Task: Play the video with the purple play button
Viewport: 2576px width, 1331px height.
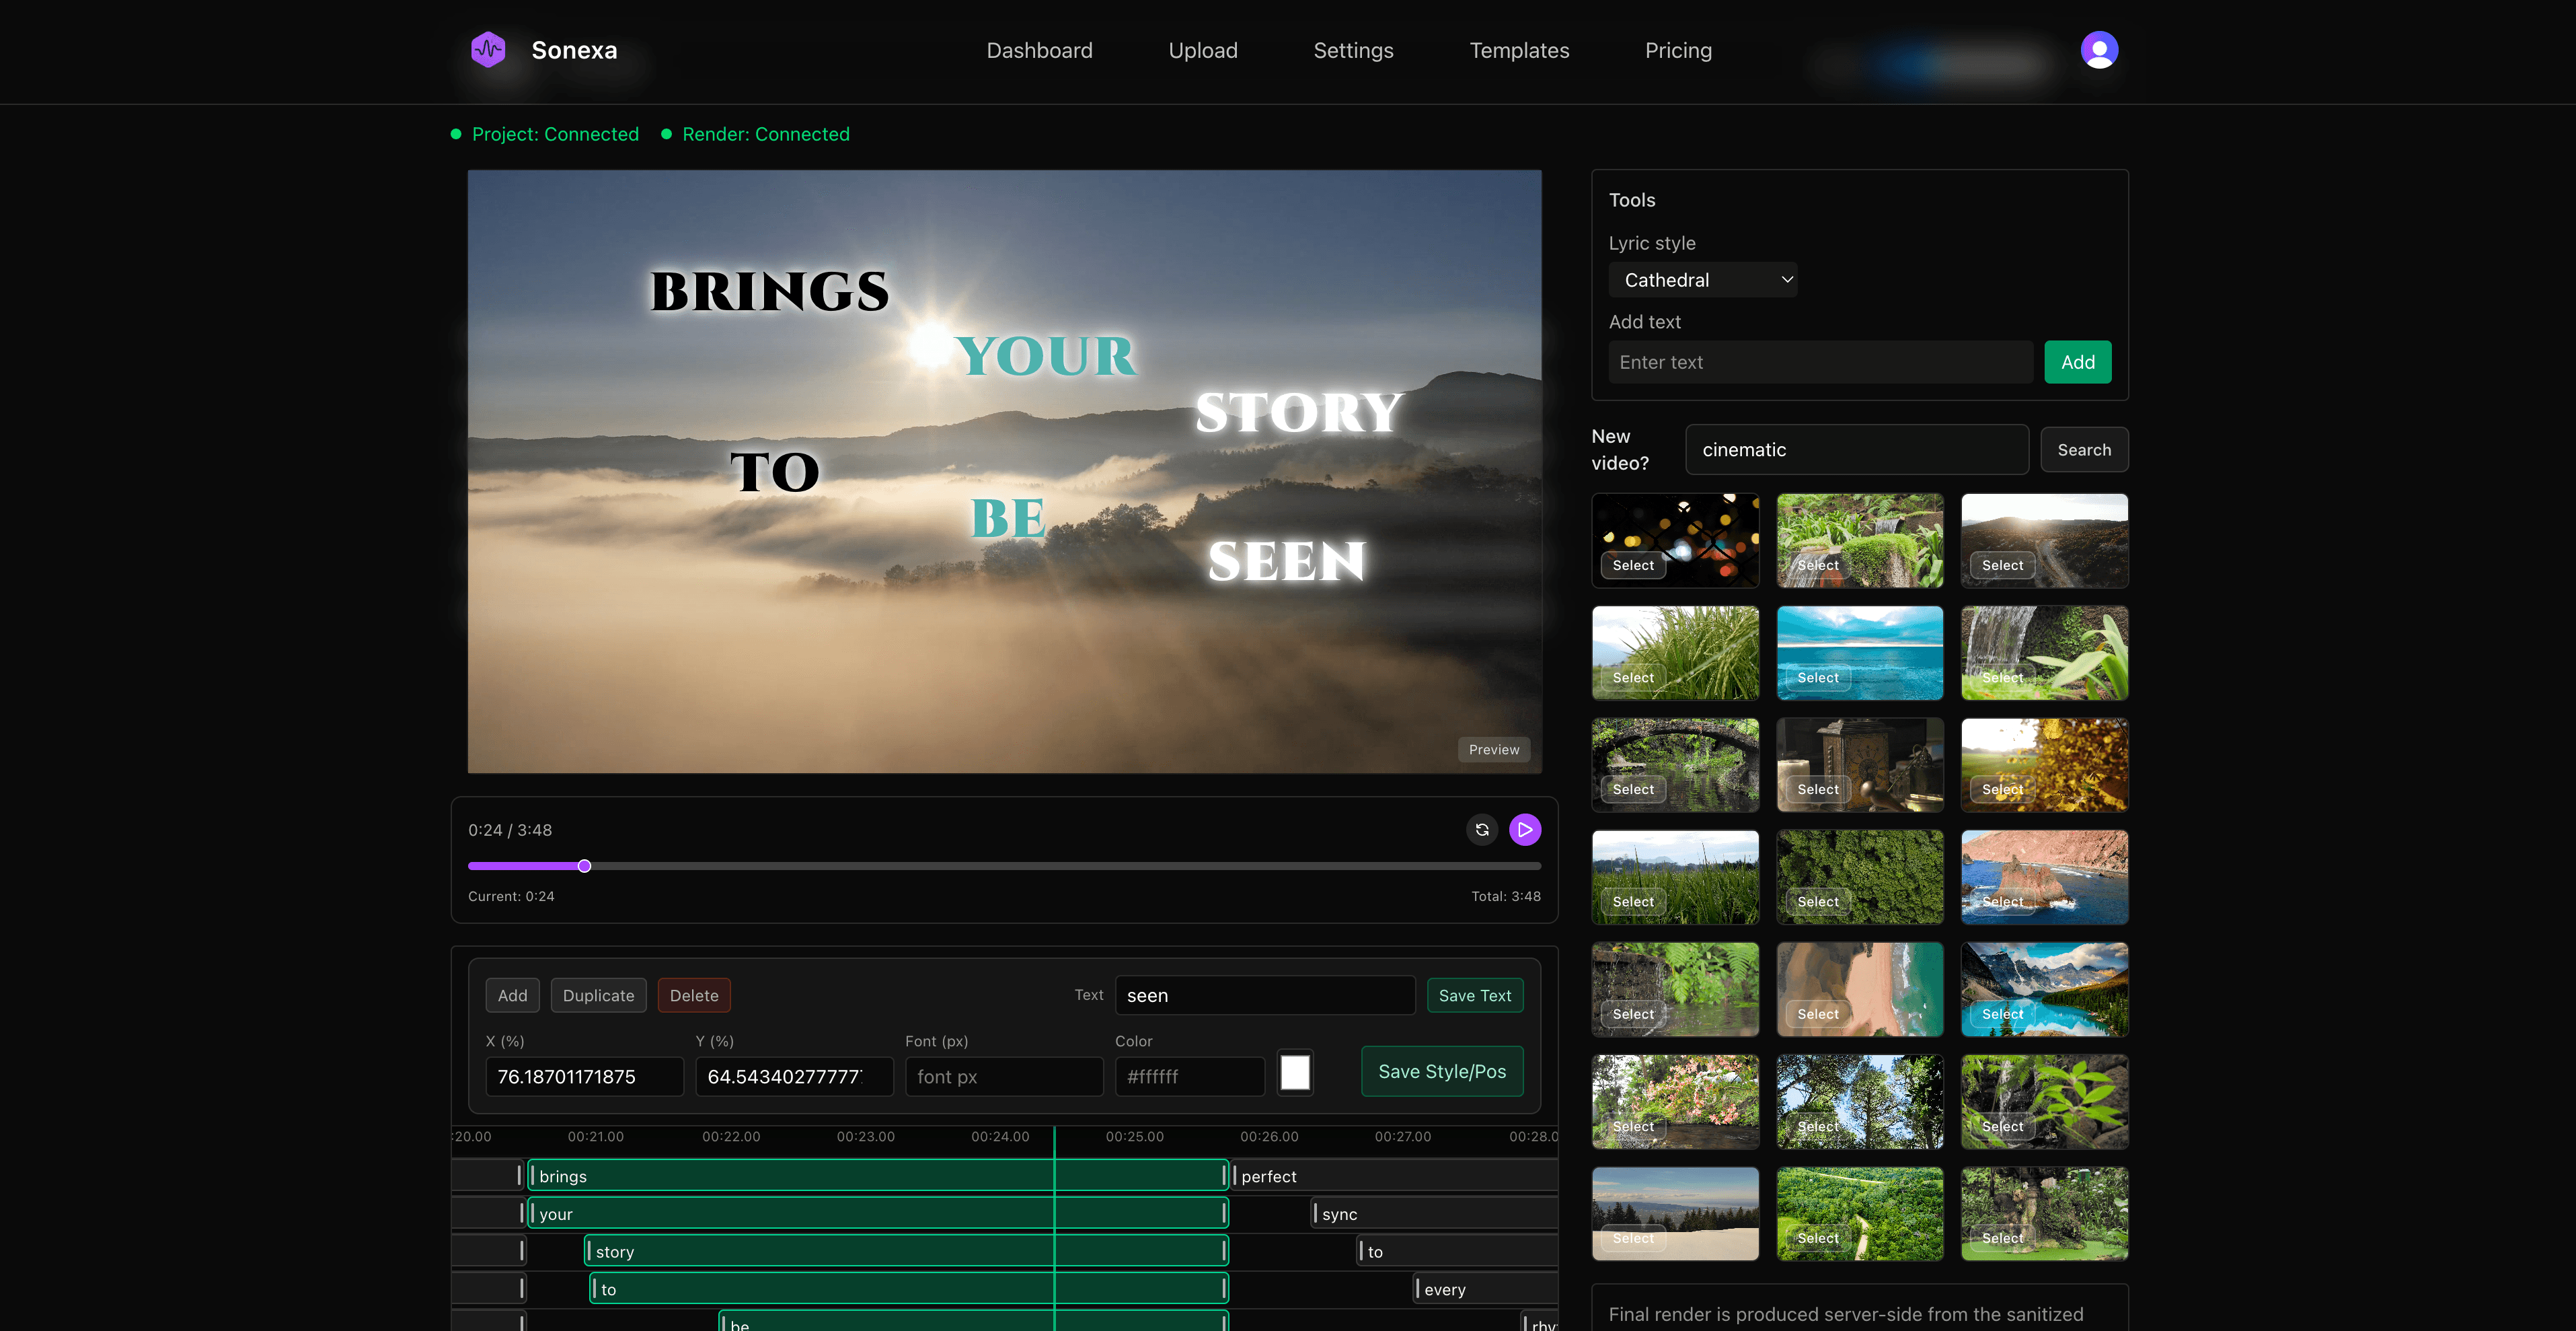Action: pyautogui.click(x=1525, y=828)
